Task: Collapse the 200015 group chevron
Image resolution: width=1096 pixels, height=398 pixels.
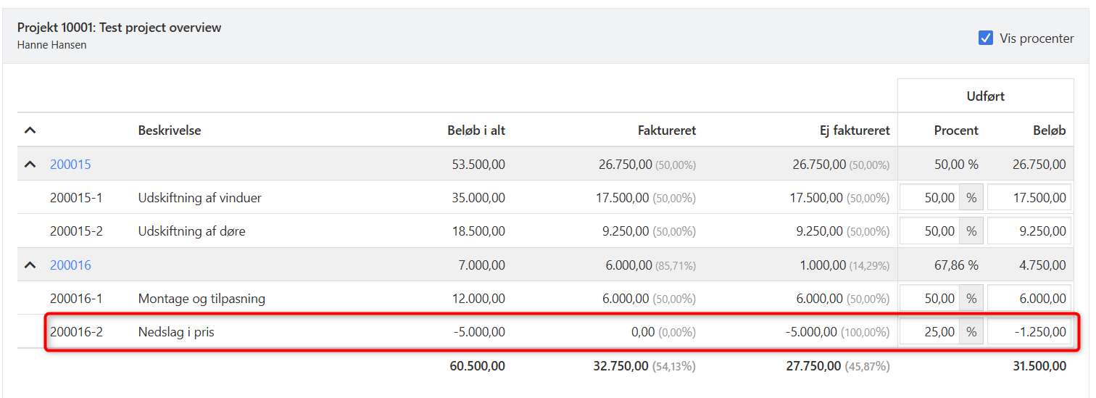Action: click(30, 165)
